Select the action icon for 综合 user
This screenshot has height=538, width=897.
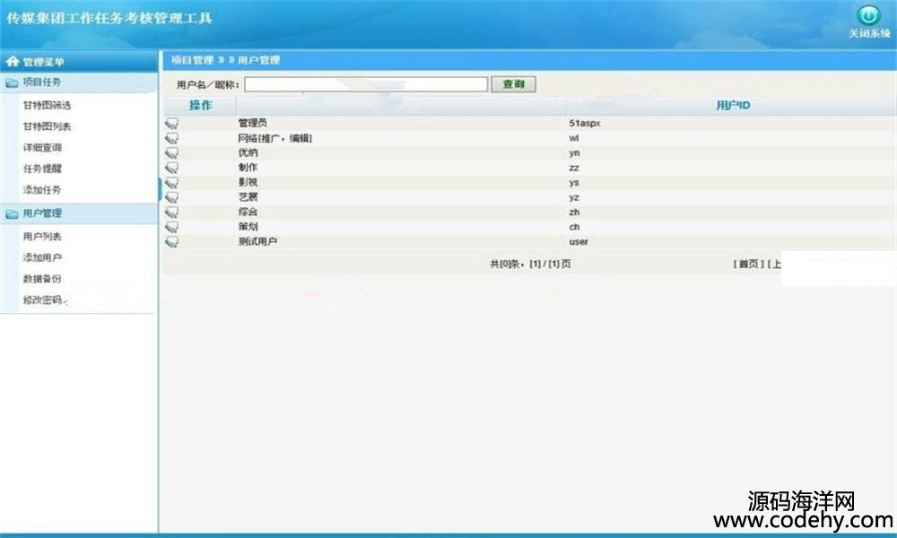coord(171,212)
